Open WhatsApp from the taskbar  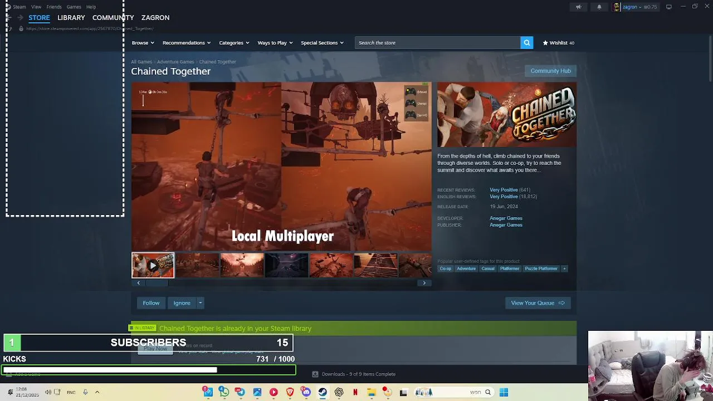pyautogui.click(x=224, y=392)
